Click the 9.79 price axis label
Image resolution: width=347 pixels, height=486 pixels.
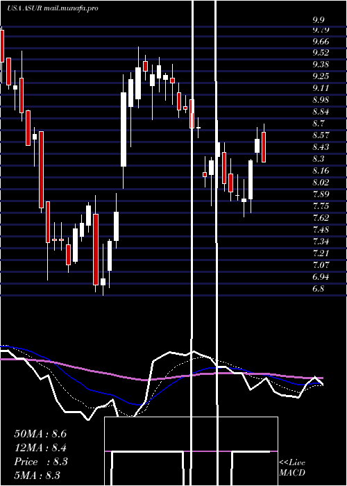321,30
